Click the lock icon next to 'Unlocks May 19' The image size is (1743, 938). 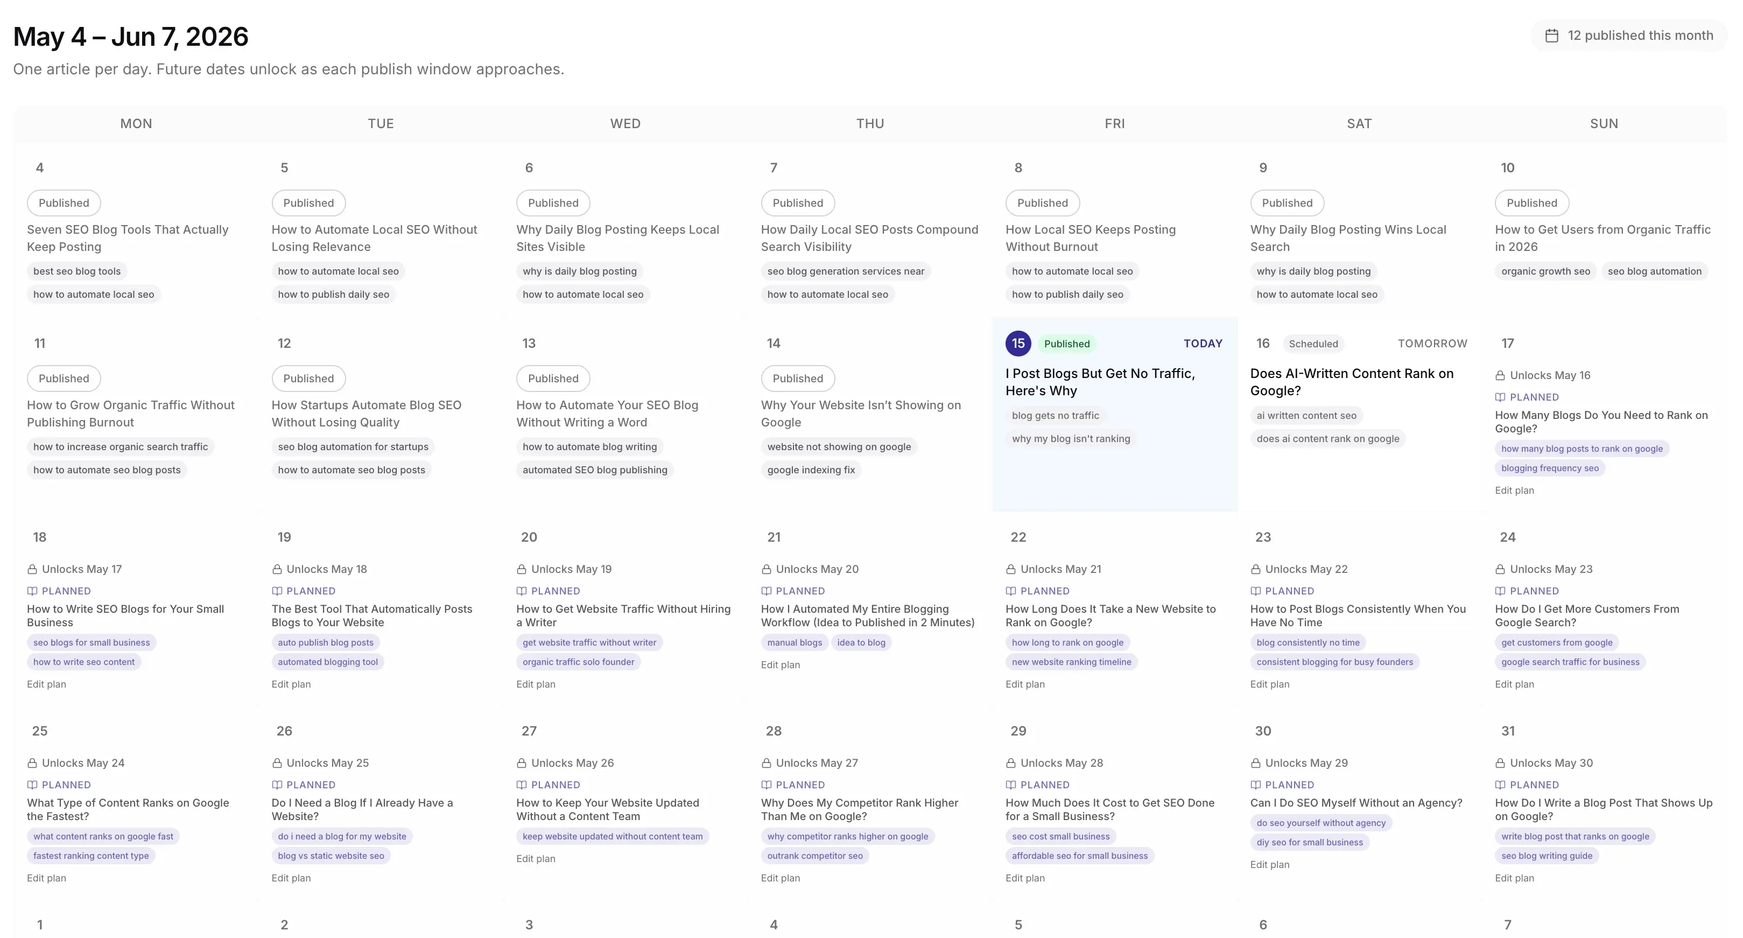click(x=521, y=569)
